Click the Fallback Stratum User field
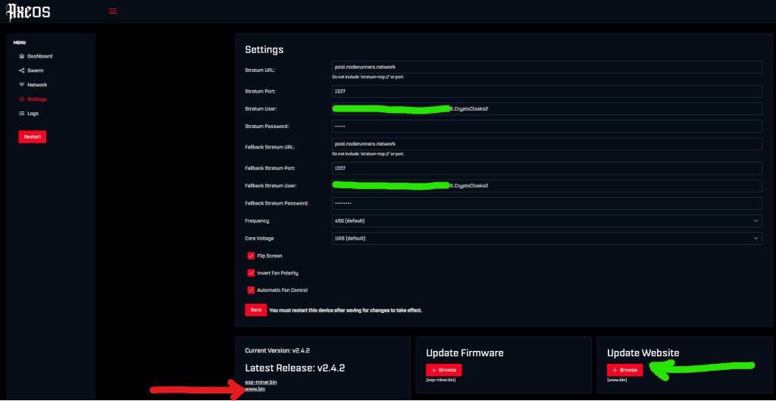776x401 pixels. pyautogui.click(x=547, y=186)
